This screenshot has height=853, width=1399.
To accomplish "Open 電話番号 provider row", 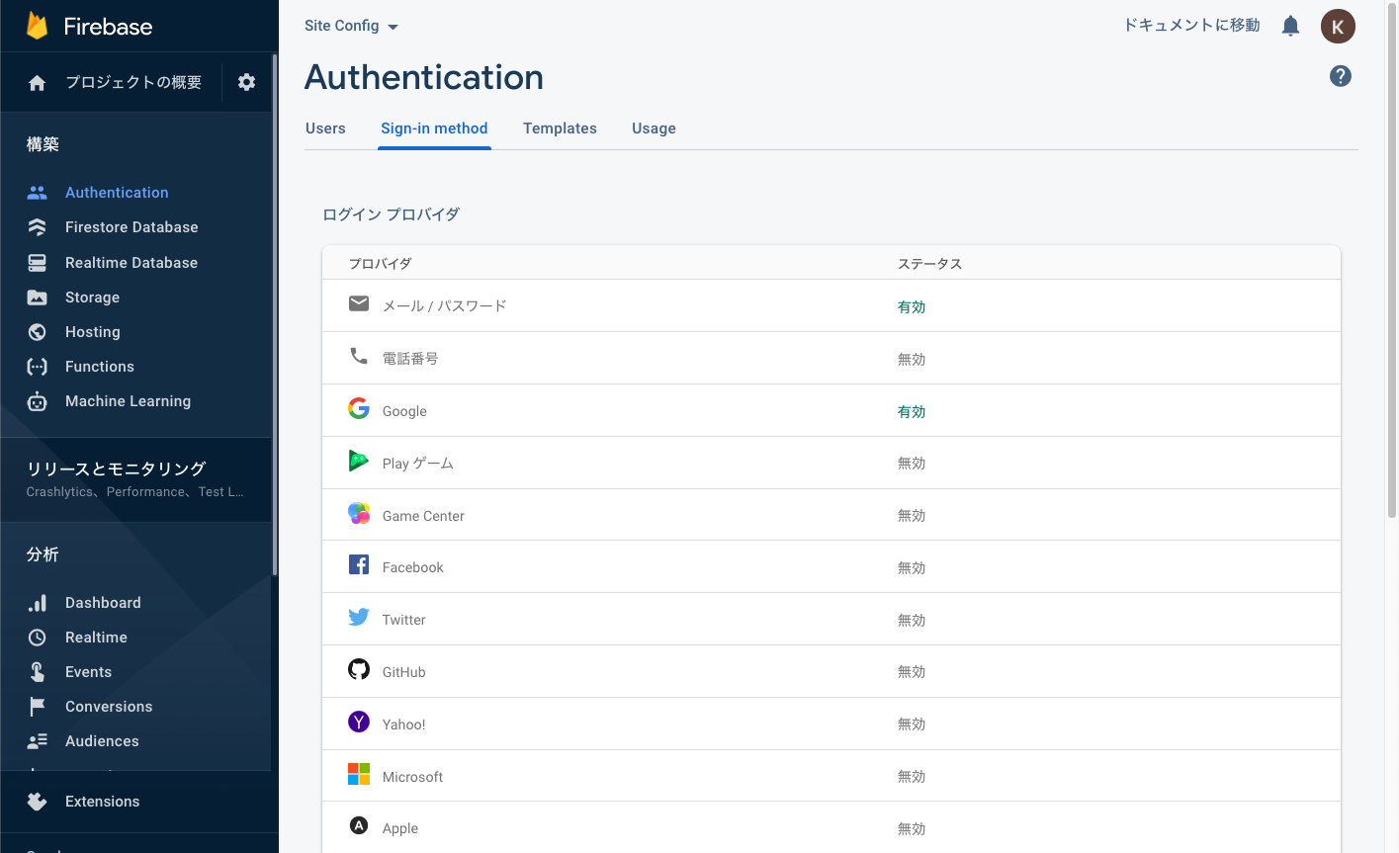I will tap(831, 358).
